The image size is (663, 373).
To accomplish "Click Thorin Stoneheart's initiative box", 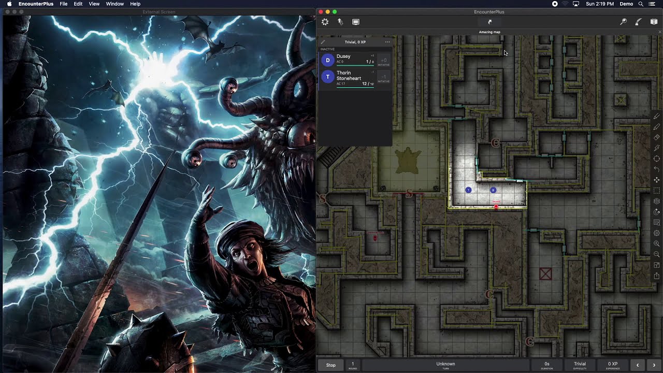I will tap(384, 77).
